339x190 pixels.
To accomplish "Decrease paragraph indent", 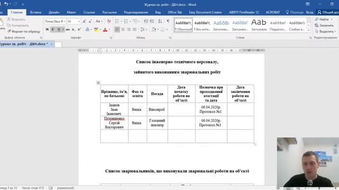I will coord(146,21).
